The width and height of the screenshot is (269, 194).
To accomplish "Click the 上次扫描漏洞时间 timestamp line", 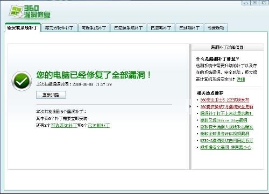I will [x=74, y=84].
